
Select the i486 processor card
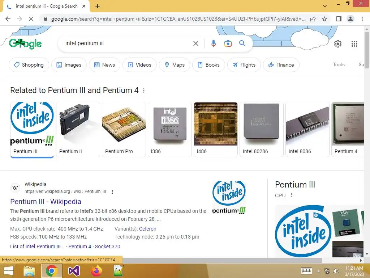click(216, 129)
